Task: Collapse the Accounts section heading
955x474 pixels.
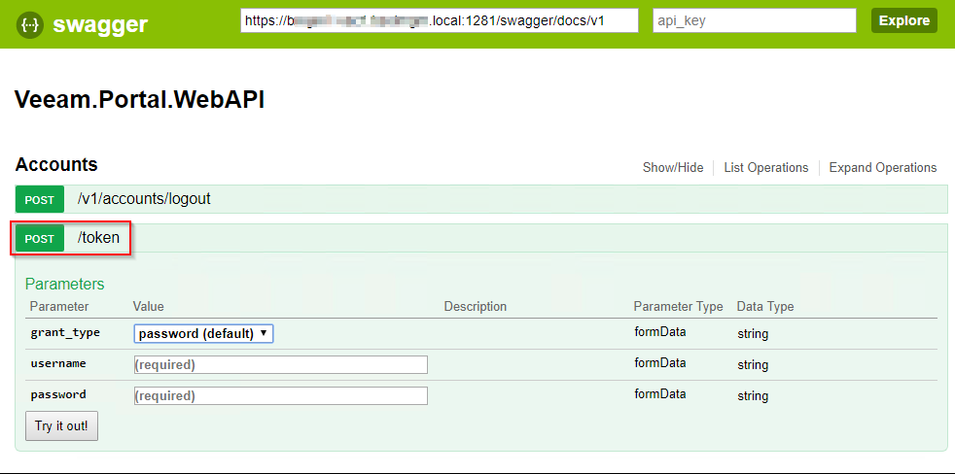Action: [56, 165]
